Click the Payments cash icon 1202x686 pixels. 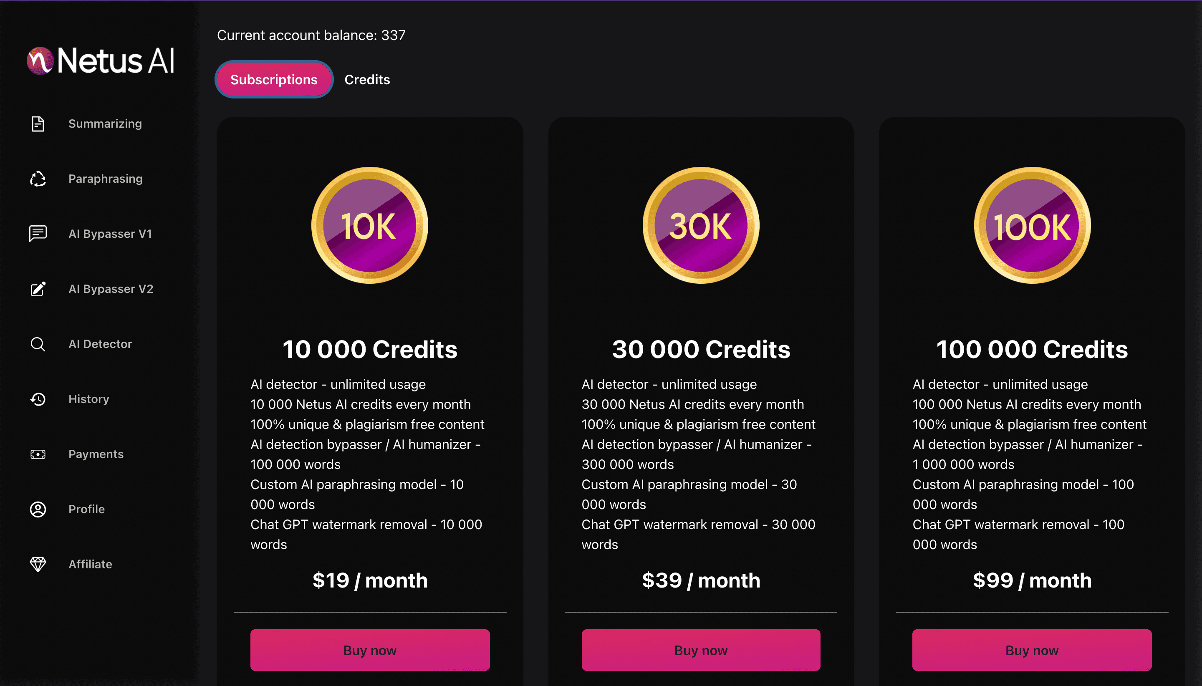(38, 454)
